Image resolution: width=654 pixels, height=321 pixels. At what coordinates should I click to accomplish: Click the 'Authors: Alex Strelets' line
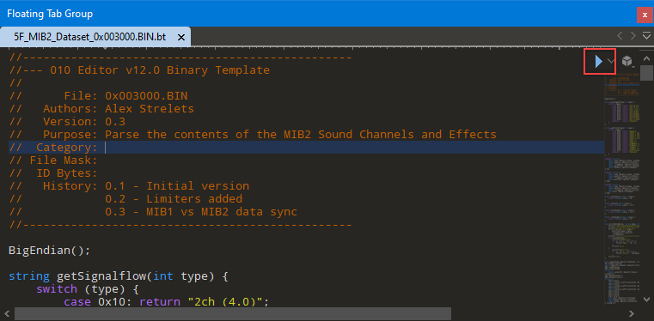101,109
